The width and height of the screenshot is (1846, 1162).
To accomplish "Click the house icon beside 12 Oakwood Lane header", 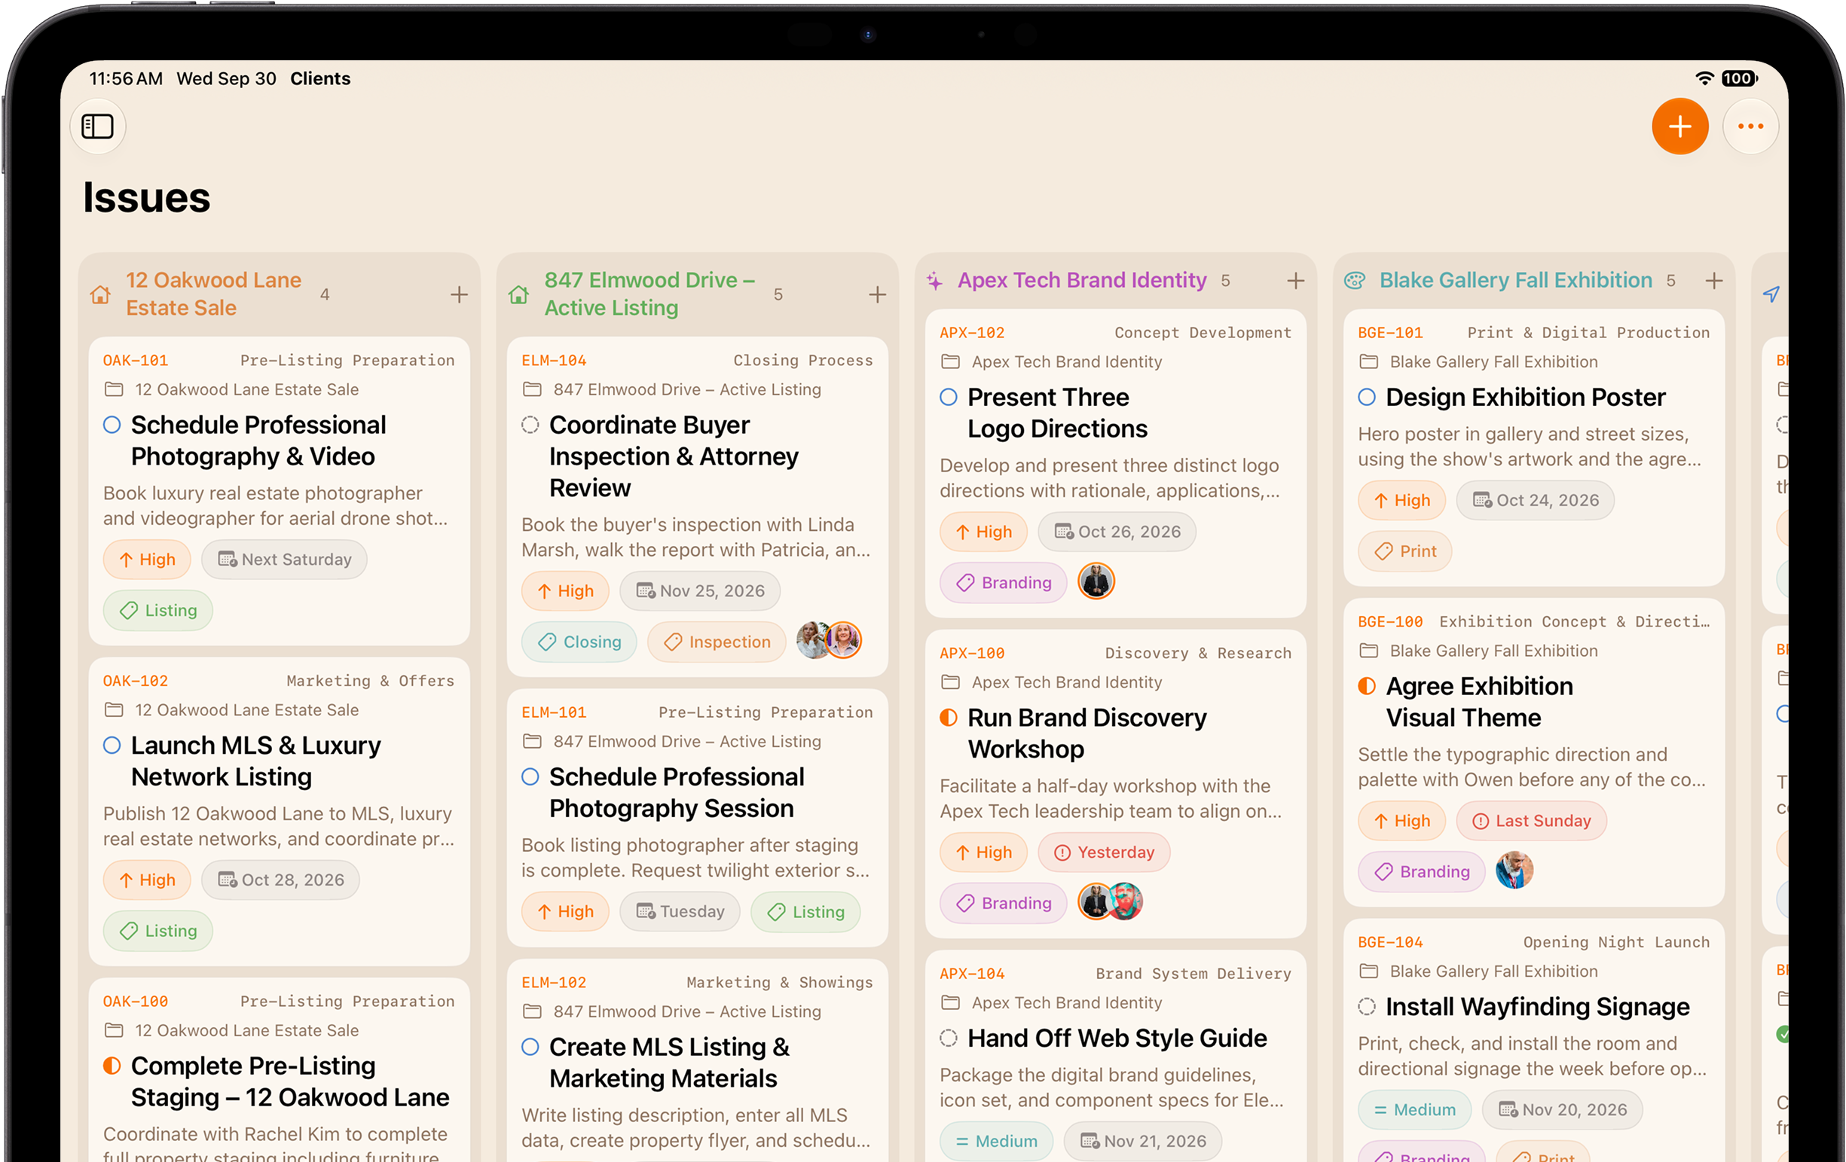I will click(x=100, y=294).
